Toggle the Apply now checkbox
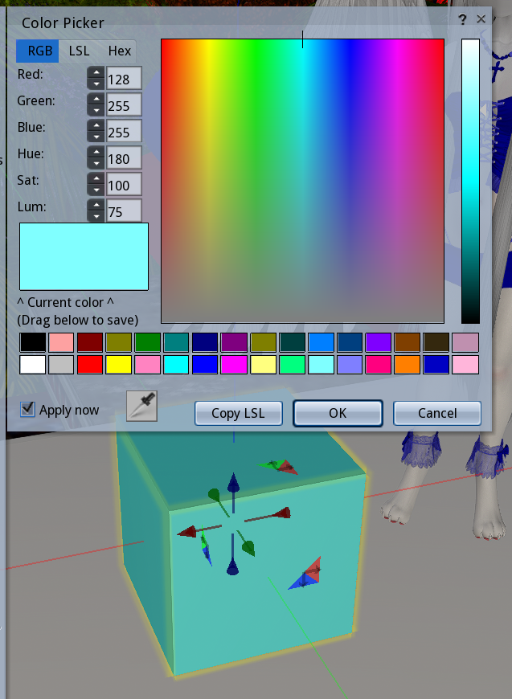Image resolution: width=512 pixels, height=699 pixels. click(27, 409)
